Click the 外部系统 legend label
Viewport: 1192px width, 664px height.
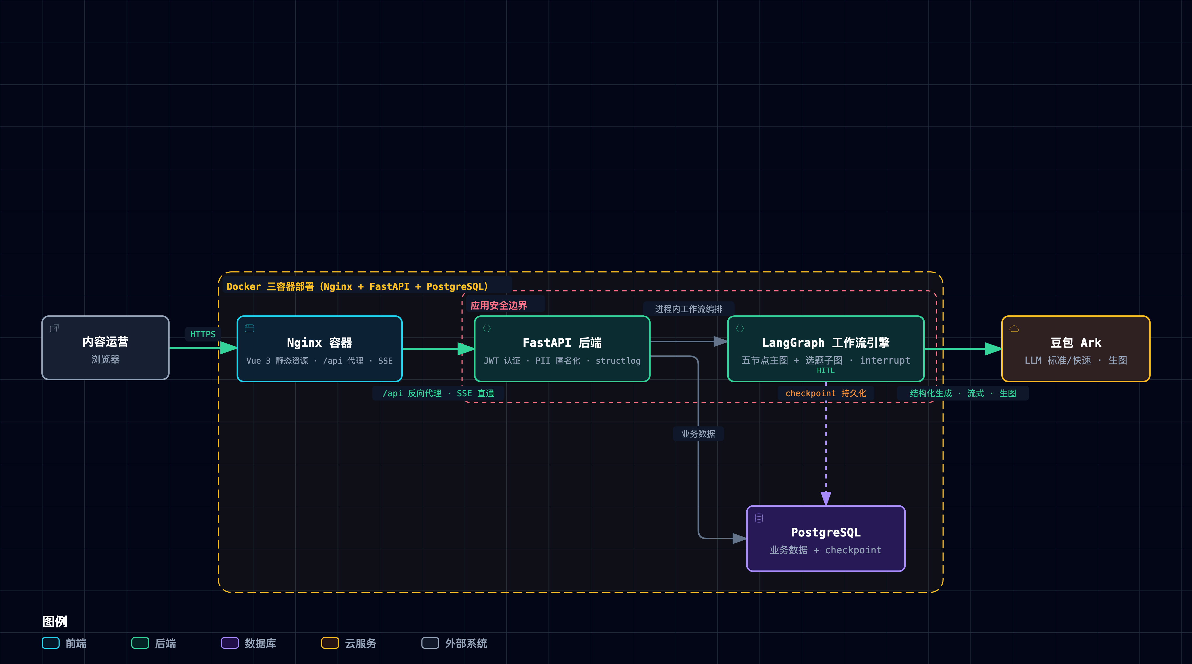[466, 644]
